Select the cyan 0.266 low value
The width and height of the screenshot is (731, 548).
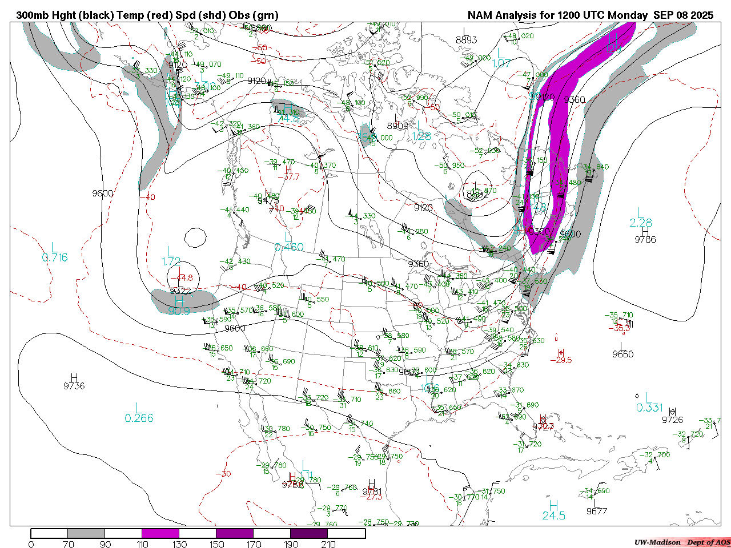139,418
